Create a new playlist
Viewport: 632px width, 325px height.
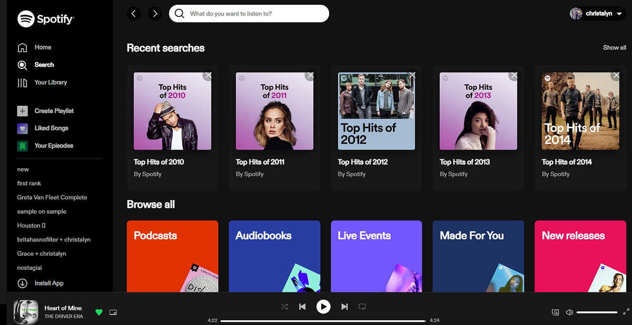(x=53, y=110)
